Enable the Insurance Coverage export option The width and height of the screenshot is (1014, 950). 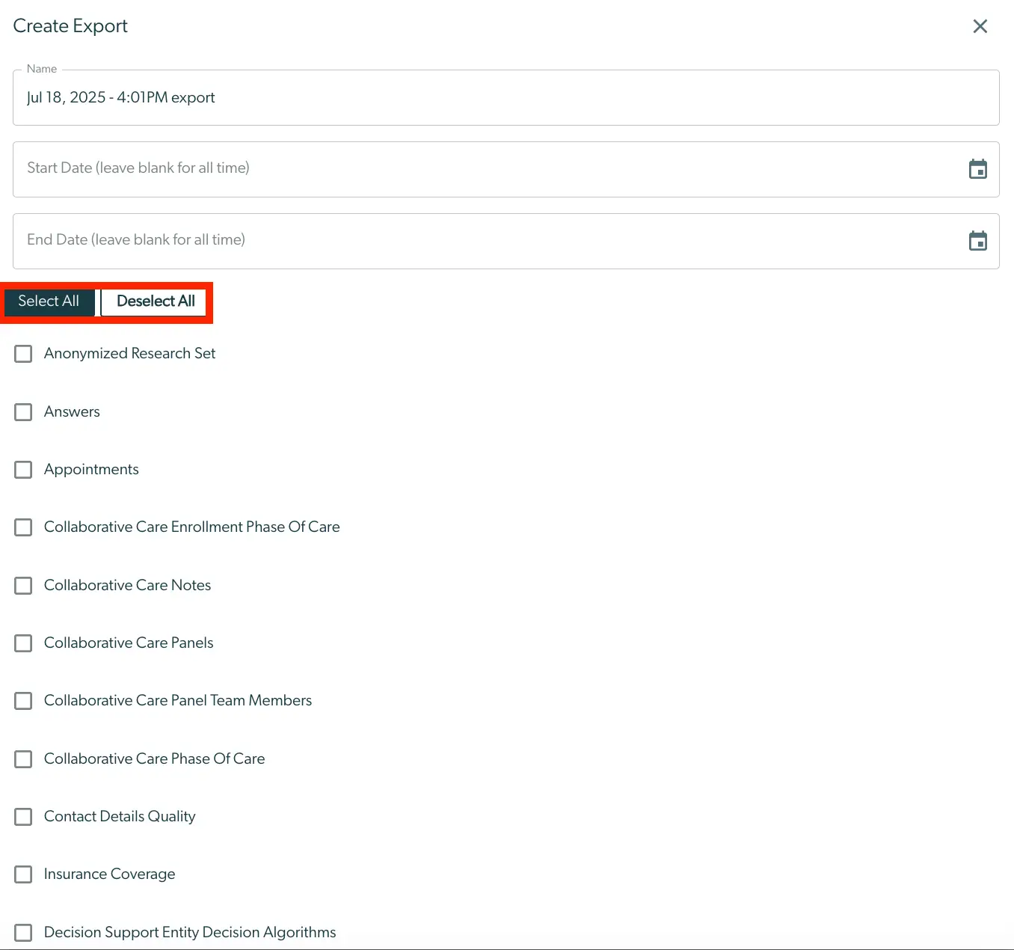click(23, 874)
